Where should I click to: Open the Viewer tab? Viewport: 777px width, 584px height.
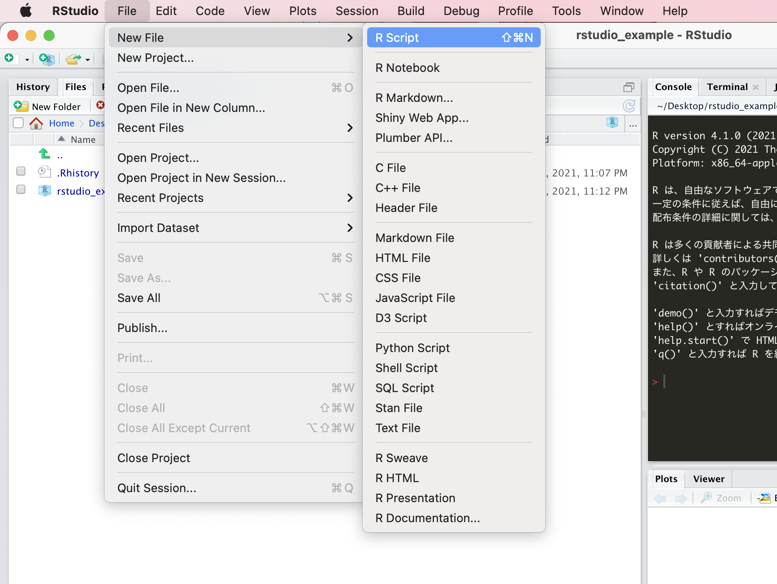click(x=708, y=479)
